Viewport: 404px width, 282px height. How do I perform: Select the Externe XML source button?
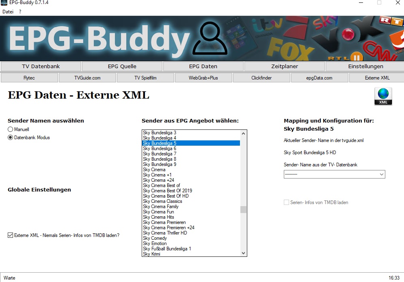click(377, 78)
